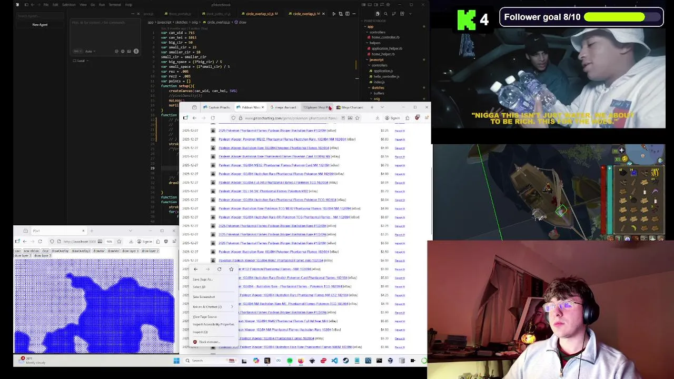Viewport: 674px width, 379px height.
Task: Open downloads icon in PriceCharting browser toolbar
Action: click(378, 118)
